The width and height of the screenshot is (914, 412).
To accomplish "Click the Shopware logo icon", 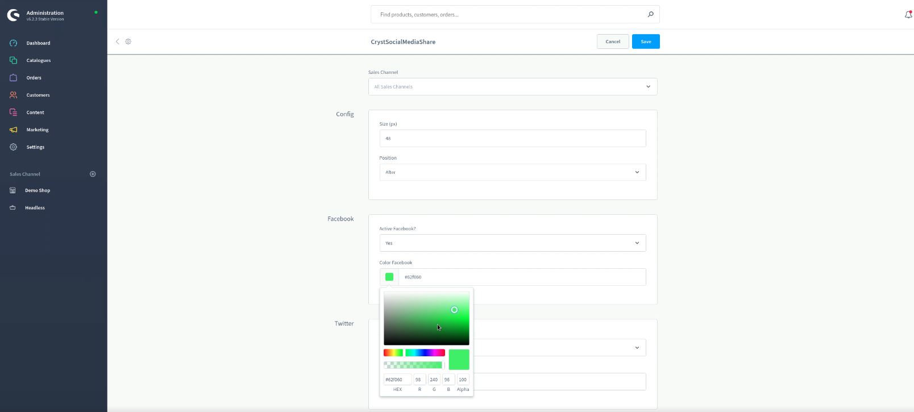I will 13,15.
